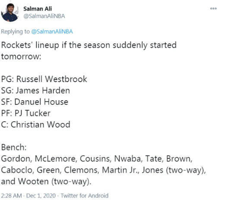Click the Salman Ali display name
The width and height of the screenshot is (231, 200).
pyautogui.click(x=38, y=9)
